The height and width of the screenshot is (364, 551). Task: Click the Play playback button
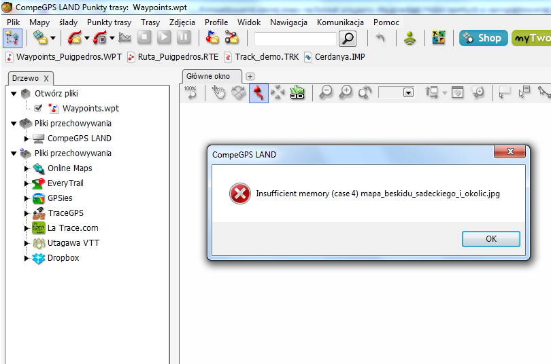pos(164,37)
